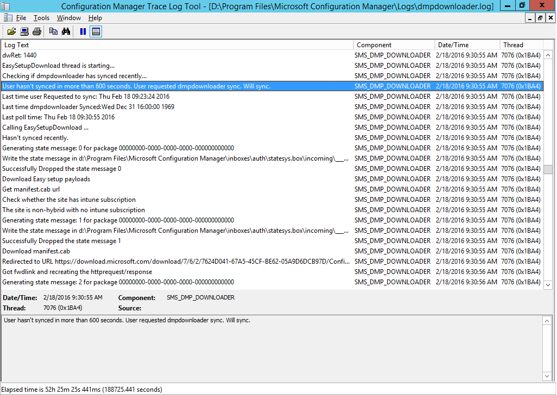Select 'Checking if dmpdownloader has synced recently...' row
The height and width of the screenshot is (395, 557).
(272, 76)
